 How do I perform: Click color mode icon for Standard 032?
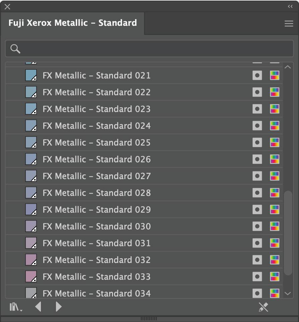click(x=275, y=260)
